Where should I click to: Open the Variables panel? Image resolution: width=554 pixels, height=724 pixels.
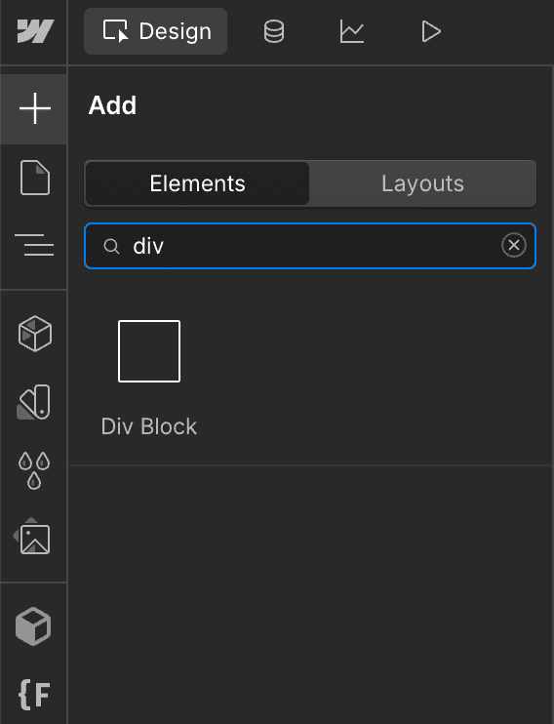point(35,402)
